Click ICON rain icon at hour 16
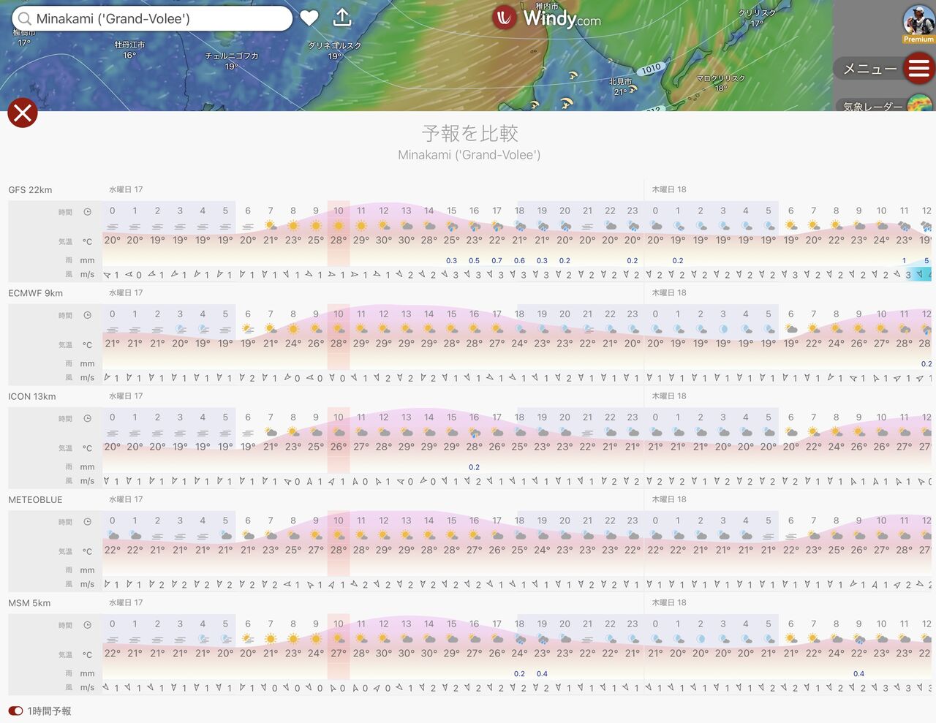This screenshot has width=936, height=723. 475,433
